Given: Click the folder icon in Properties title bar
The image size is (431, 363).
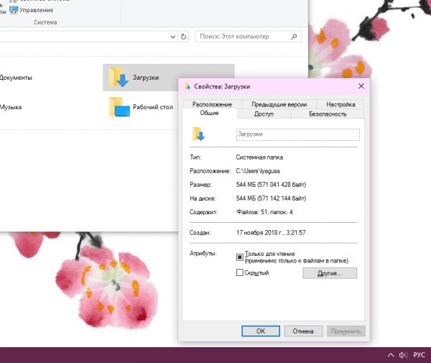Looking at the screenshot, I should (x=187, y=86).
